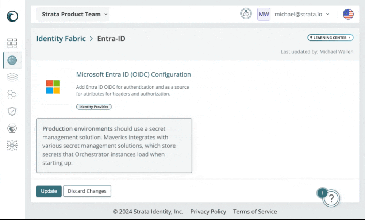Open the shield checkmark sidebar icon

click(x=12, y=111)
